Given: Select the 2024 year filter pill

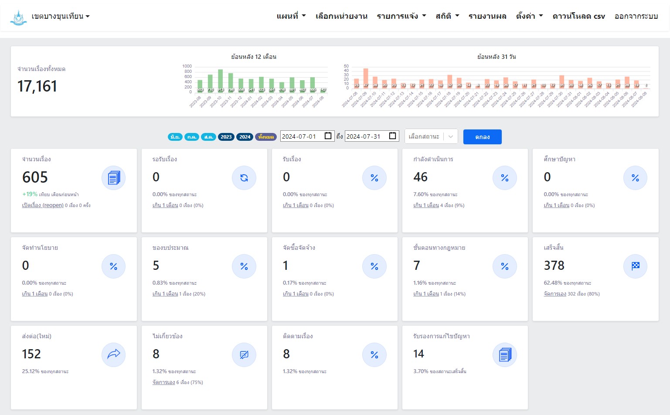Looking at the screenshot, I should tap(245, 137).
